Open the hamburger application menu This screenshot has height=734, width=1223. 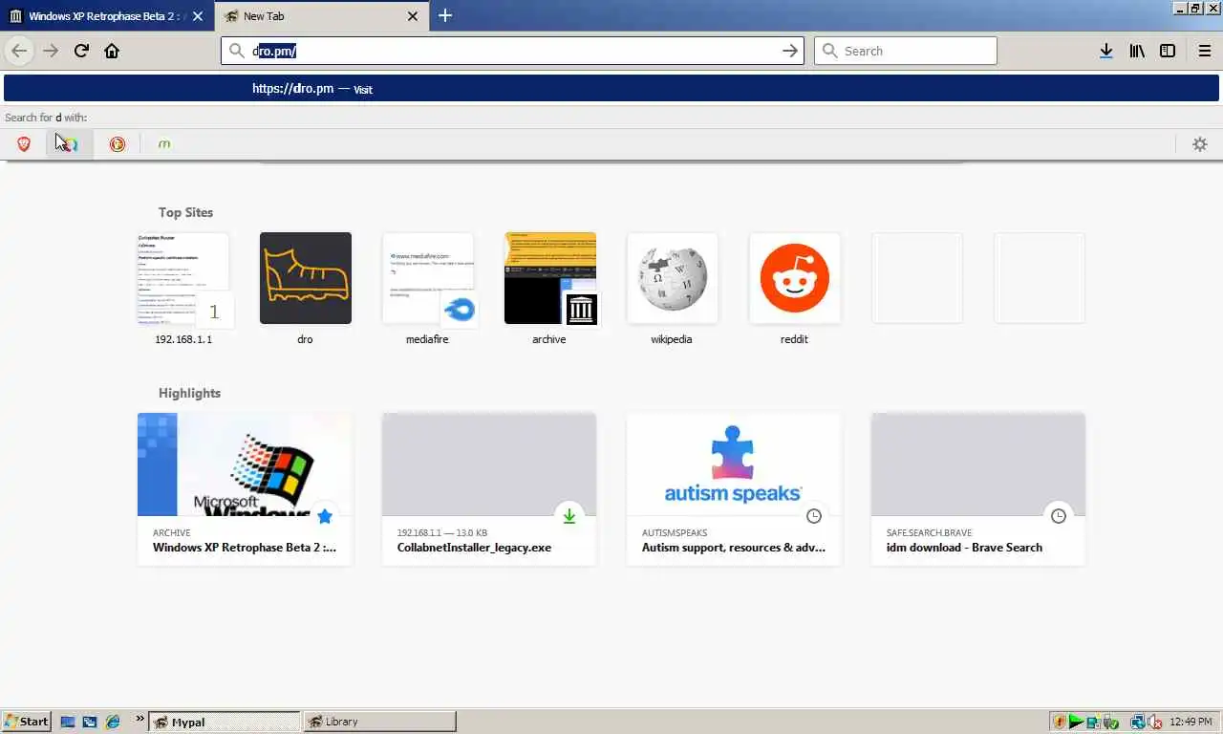(1204, 51)
